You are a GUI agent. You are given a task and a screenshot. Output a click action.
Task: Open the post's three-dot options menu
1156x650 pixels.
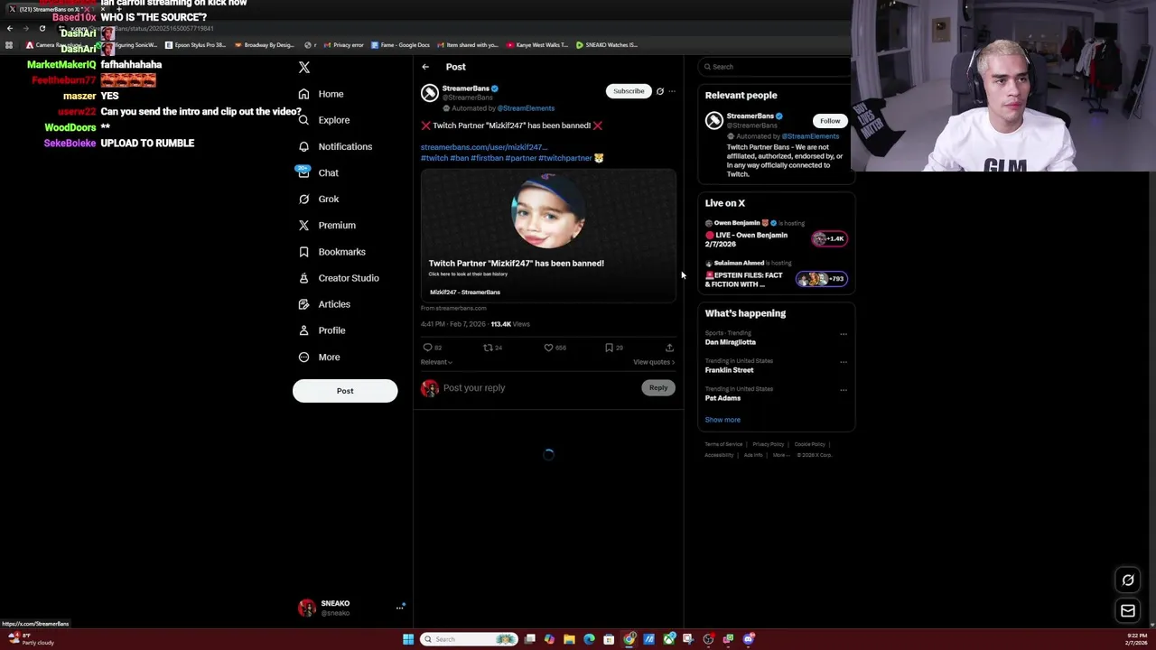(x=672, y=91)
